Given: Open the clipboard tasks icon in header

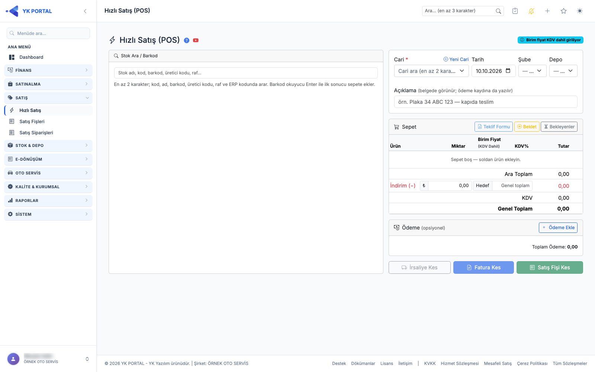Looking at the screenshot, I should coord(515,11).
